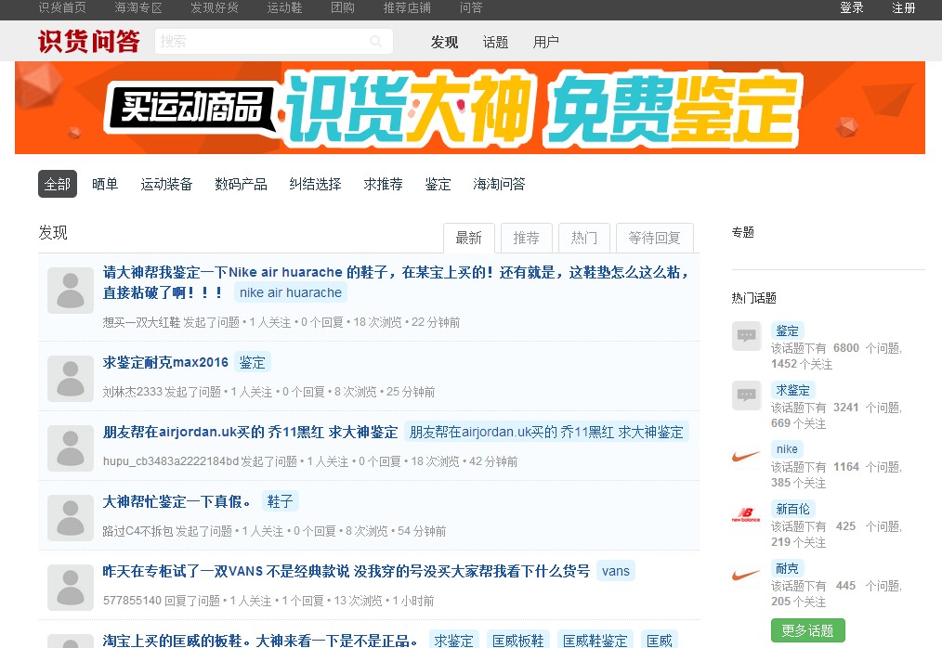Switch to the 热门 tab

click(x=584, y=239)
